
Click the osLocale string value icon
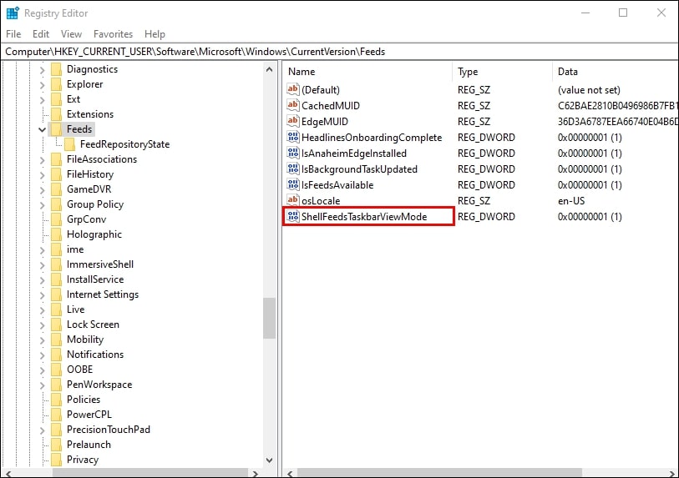[293, 200]
